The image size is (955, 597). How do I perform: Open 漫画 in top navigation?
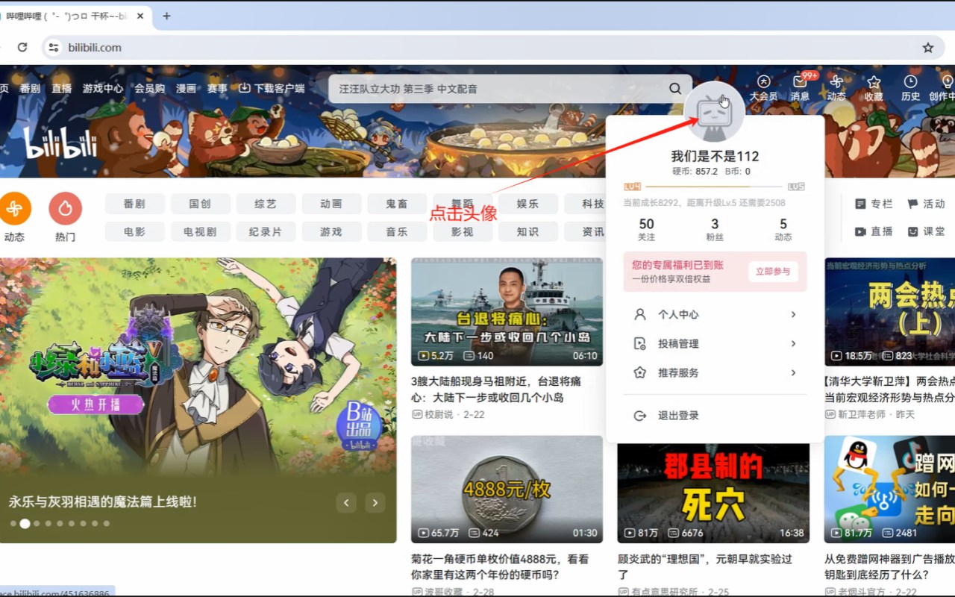186,88
